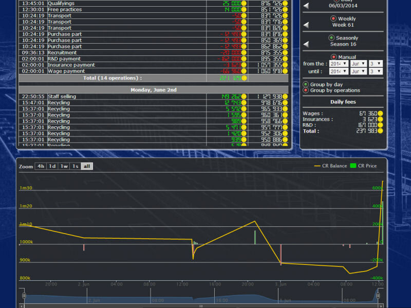Click the previous-week arrow beside Week 61
Image resolution: width=411 pixels, height=308 pixels.
pyautogui.click(x=306, y=25)
